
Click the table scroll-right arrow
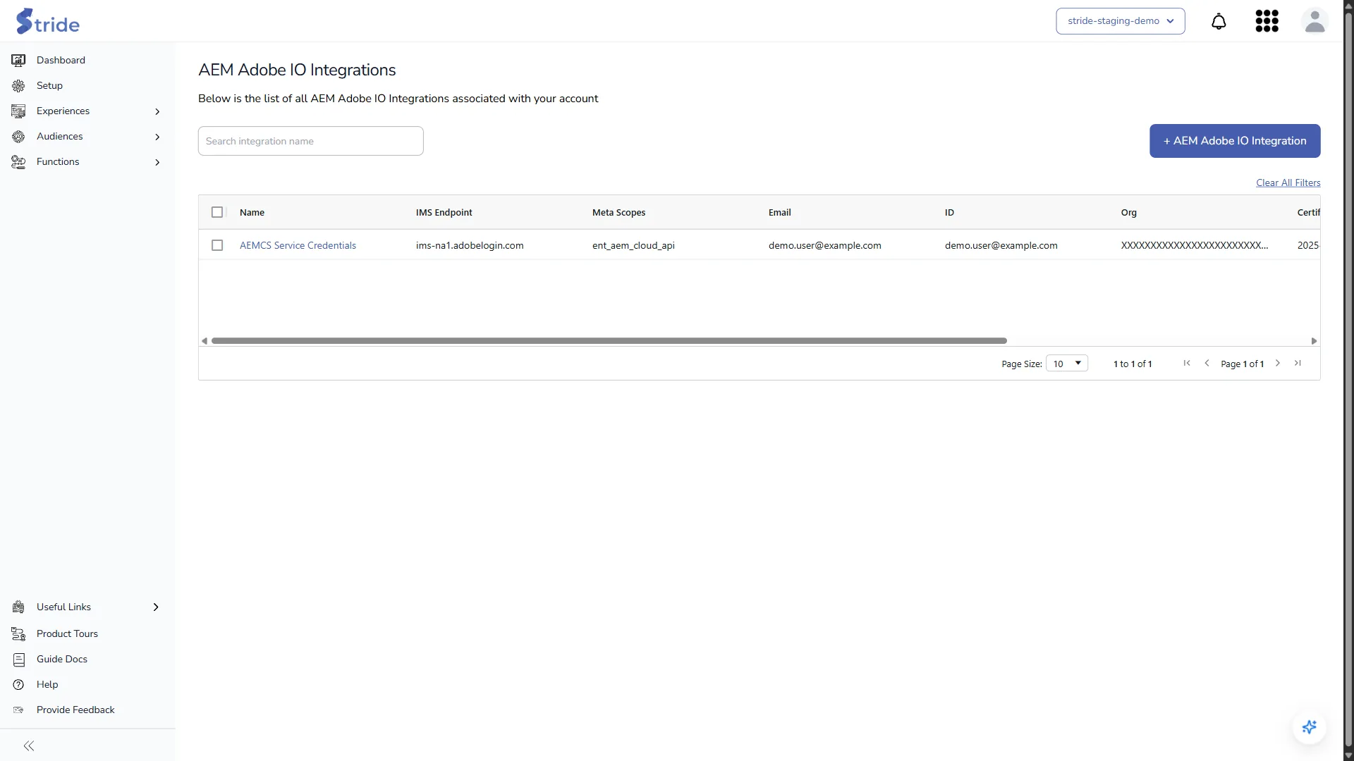coord(1314,341)
